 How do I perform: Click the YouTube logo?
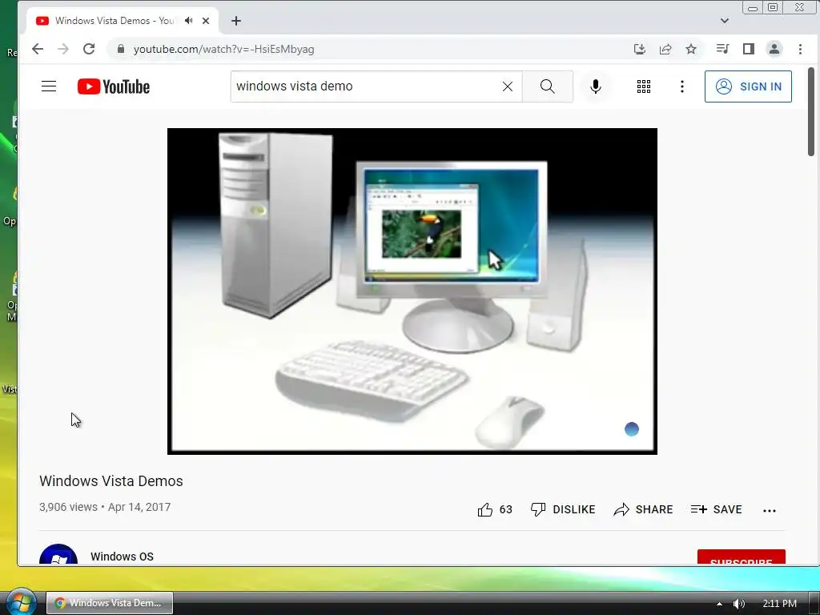click(x=114, y=86)
